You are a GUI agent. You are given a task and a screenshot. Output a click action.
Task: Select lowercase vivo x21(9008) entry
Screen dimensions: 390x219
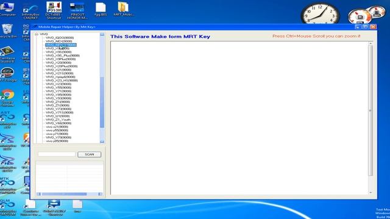(x=57, y=127)
